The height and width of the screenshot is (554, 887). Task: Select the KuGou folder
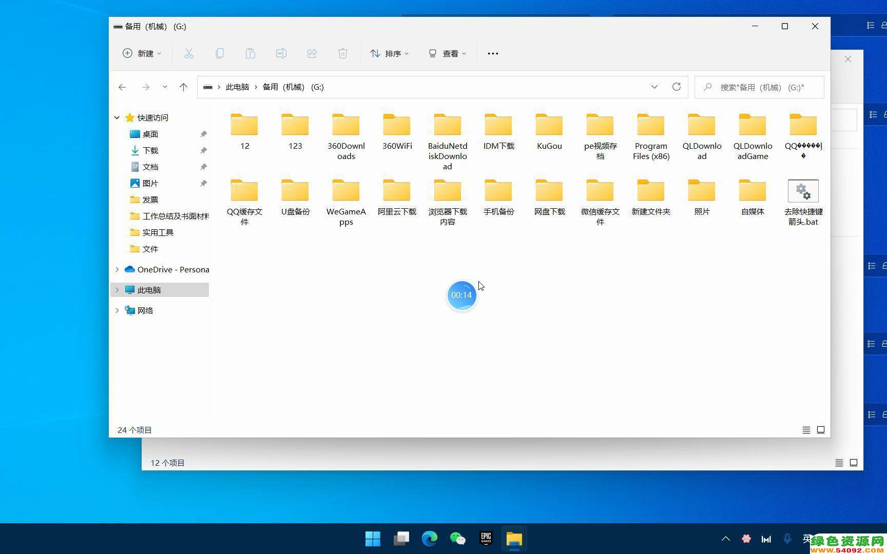click(x=549, y=132)
